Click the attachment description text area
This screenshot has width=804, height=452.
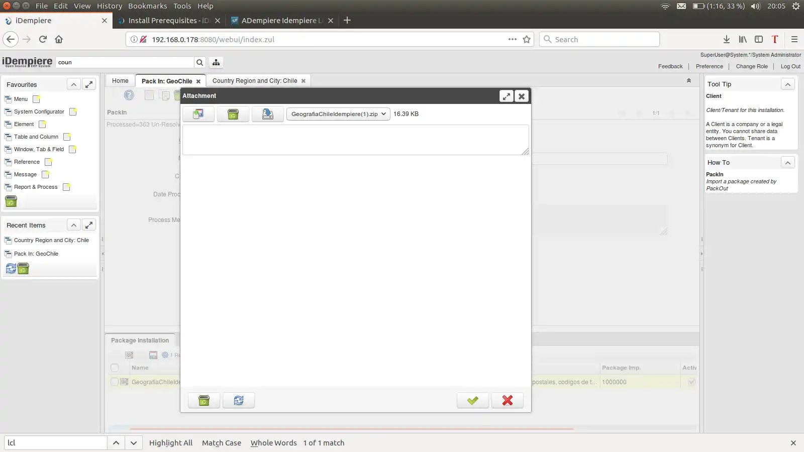point(356,140)
